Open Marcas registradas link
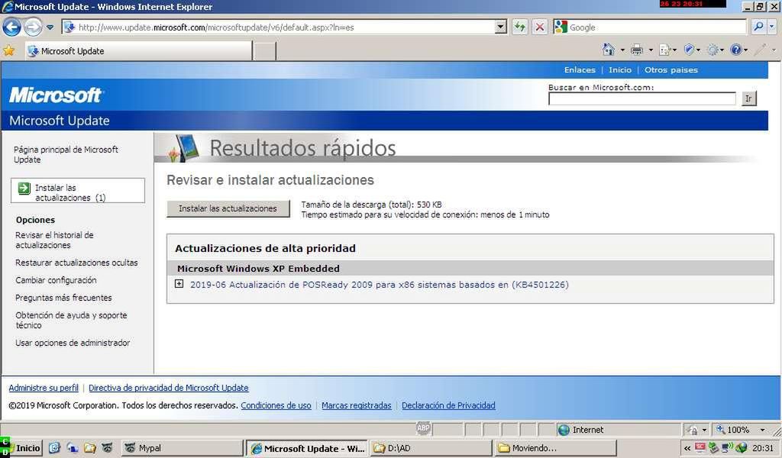Image resolution: width=782 pixels, height=458 pixels. tap(356, 405)
